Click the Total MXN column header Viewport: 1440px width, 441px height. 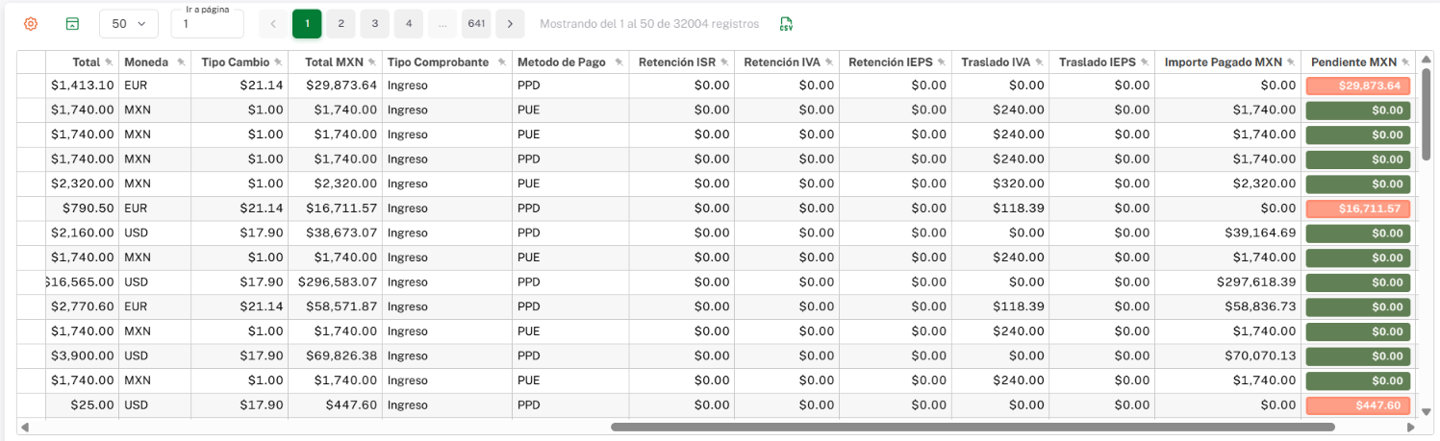pyautogui.click(x=334, y=62)
